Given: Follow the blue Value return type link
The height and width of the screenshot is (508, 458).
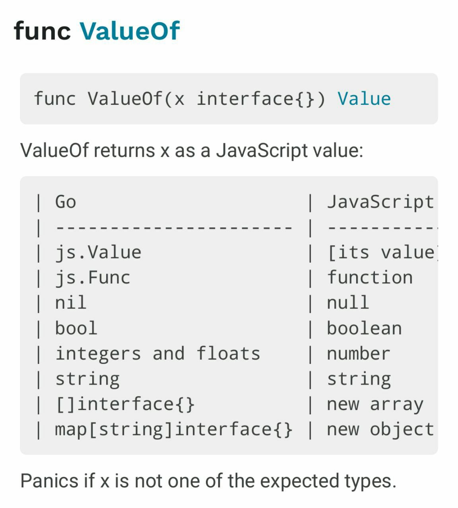Looking at the screenshot, I should click(364, 98).
